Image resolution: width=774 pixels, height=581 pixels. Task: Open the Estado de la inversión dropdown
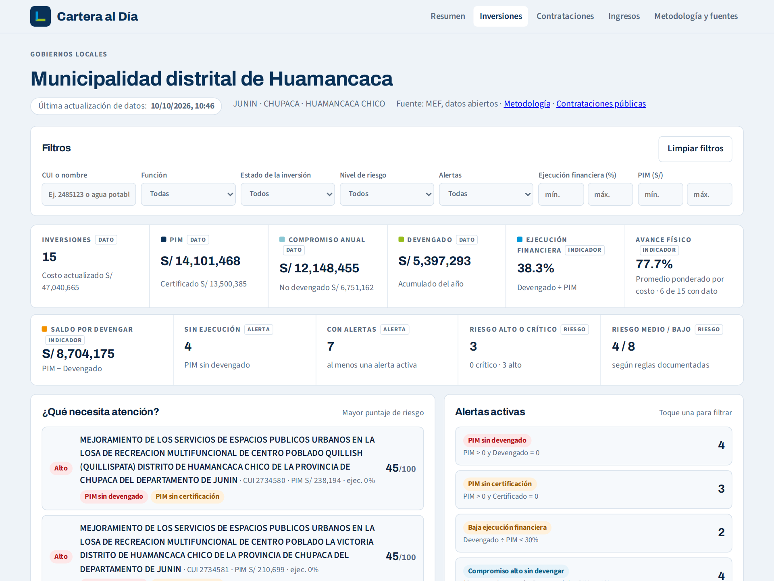287,194
